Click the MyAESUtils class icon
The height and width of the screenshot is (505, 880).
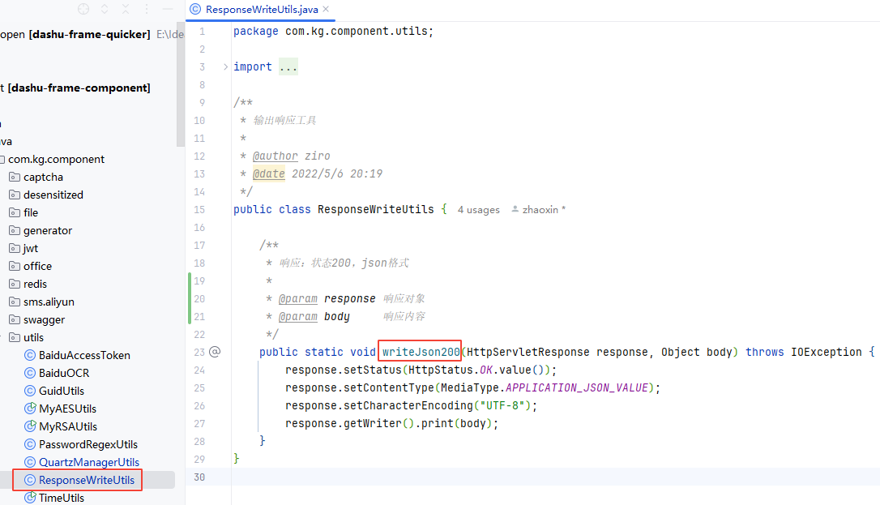(30, 409)
